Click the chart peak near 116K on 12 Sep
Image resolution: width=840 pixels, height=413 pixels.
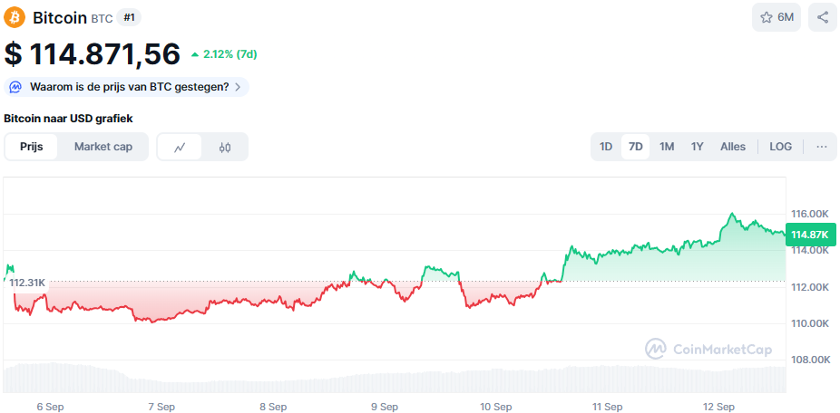coord(732,214)
